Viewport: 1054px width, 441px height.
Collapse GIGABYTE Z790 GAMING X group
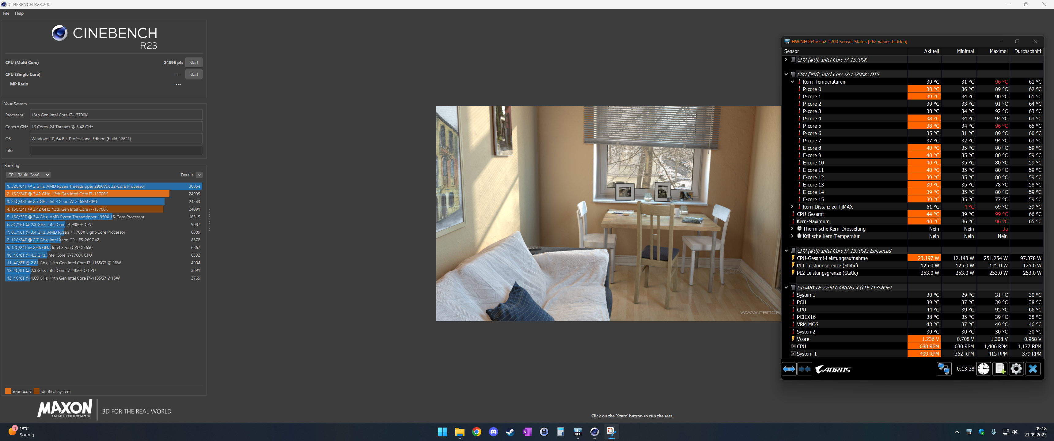tap(786, 288)
